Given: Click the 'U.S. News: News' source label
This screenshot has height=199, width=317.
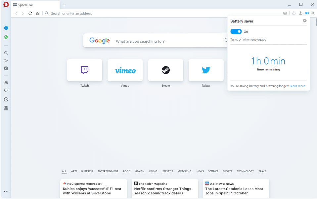Looking at the screenshot, I should (222, 184).
